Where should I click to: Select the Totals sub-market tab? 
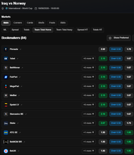tap(26, 30)
